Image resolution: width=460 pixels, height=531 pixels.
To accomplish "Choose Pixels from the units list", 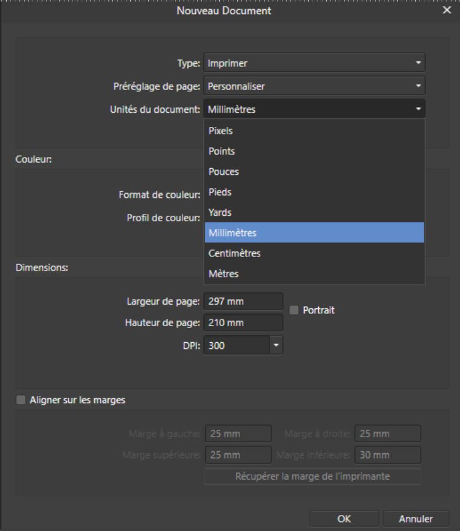I will (314, 131).
